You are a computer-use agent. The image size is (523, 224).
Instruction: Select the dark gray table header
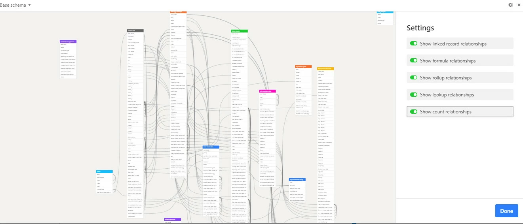tap(135, 30)
